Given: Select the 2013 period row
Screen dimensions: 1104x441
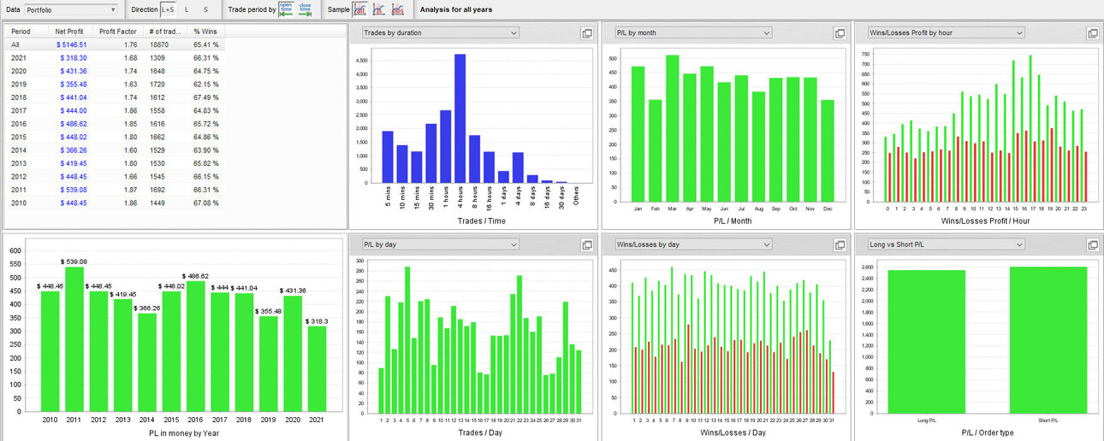Looking at the screenshot, I should coord(116,163).
